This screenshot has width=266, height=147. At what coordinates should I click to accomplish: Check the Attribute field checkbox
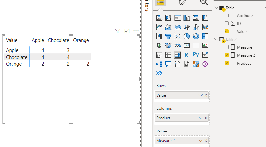click(x=227, y=15)
